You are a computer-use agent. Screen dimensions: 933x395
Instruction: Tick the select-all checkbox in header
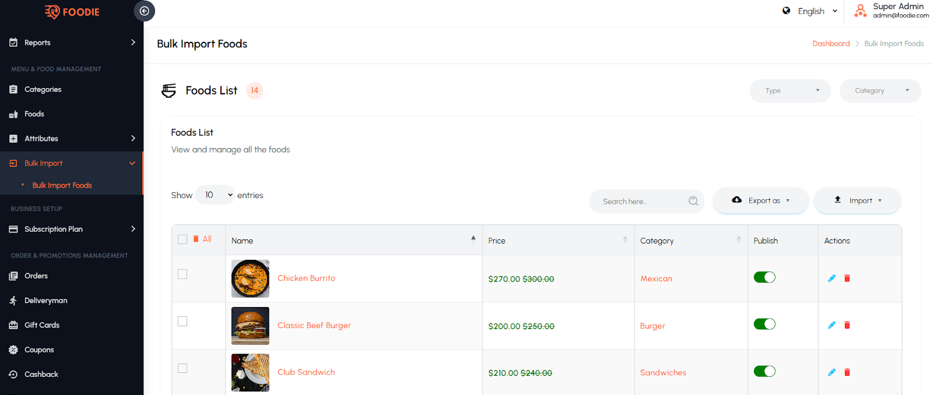click(183, 239)
